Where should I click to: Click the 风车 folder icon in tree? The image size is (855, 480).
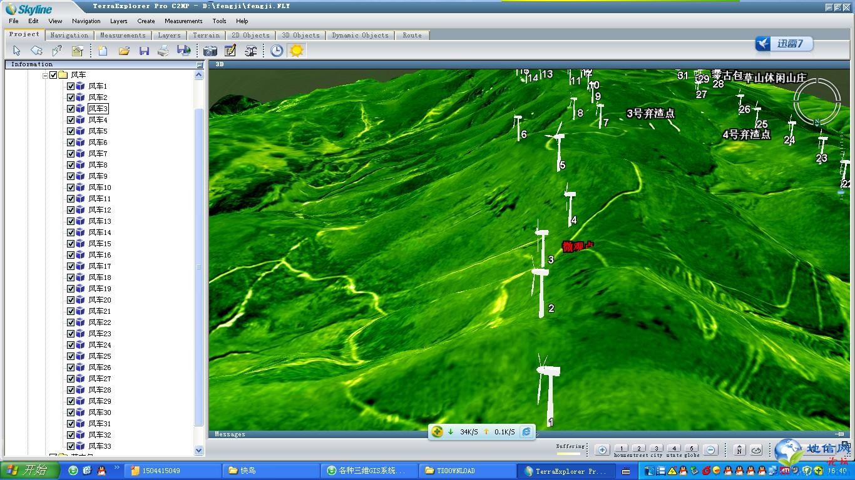(x=63, y=75)
